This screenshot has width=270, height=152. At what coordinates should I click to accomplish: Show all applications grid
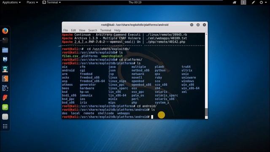point(5,126)
